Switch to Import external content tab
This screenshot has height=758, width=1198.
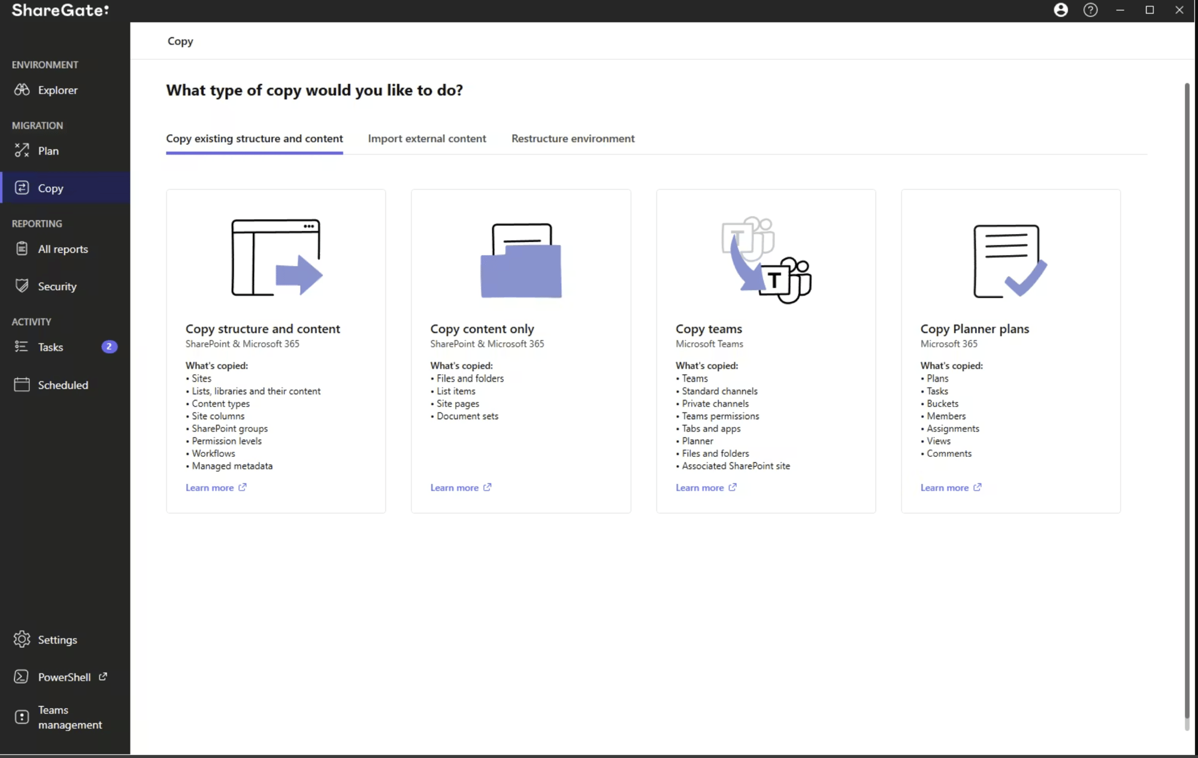click(x=426, y=138)
